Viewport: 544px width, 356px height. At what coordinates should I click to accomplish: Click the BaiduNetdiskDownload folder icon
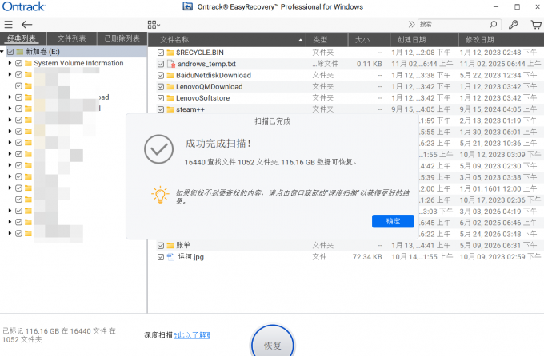click(x=170, y=76)
